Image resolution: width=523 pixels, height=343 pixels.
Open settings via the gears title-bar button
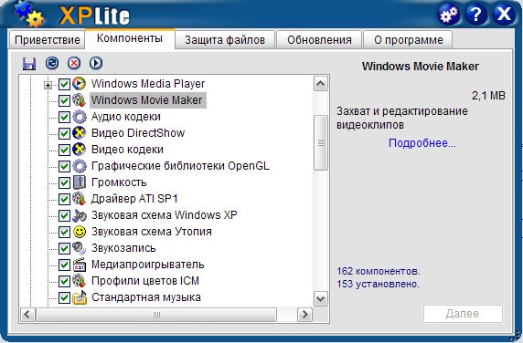[449, 14]
